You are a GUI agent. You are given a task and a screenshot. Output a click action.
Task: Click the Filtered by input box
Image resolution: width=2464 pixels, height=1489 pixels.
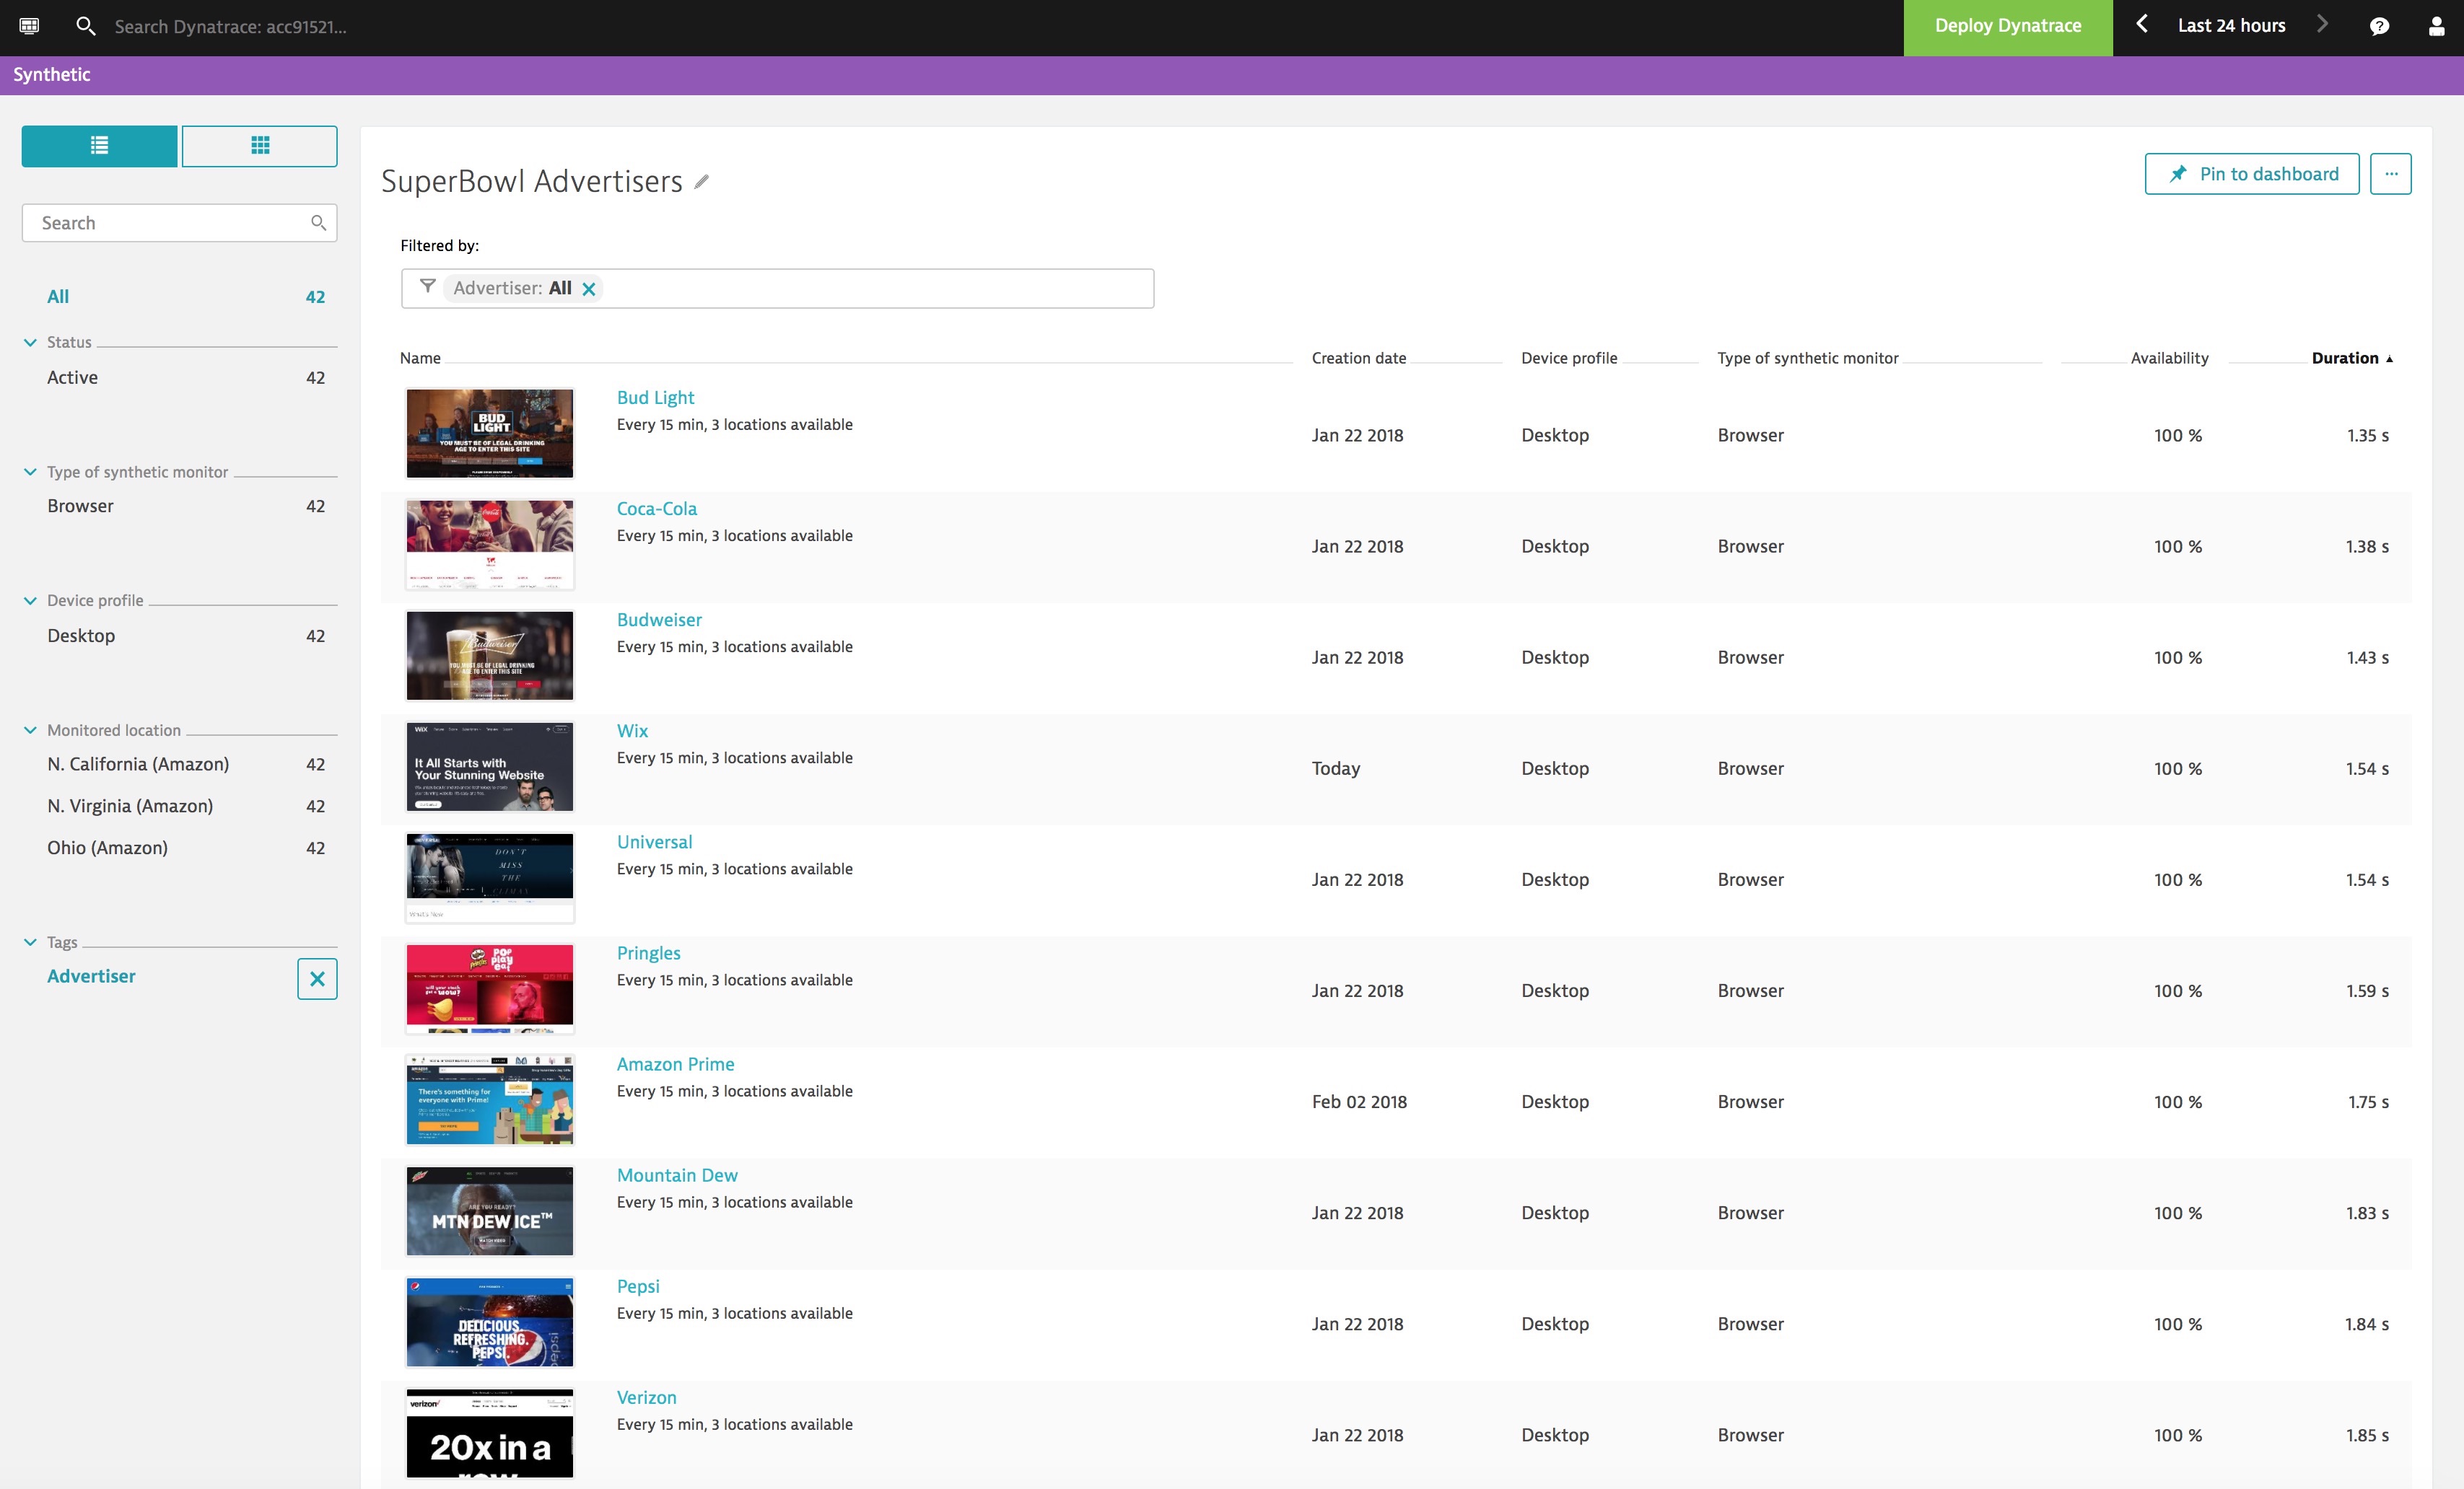coord(777,289)
